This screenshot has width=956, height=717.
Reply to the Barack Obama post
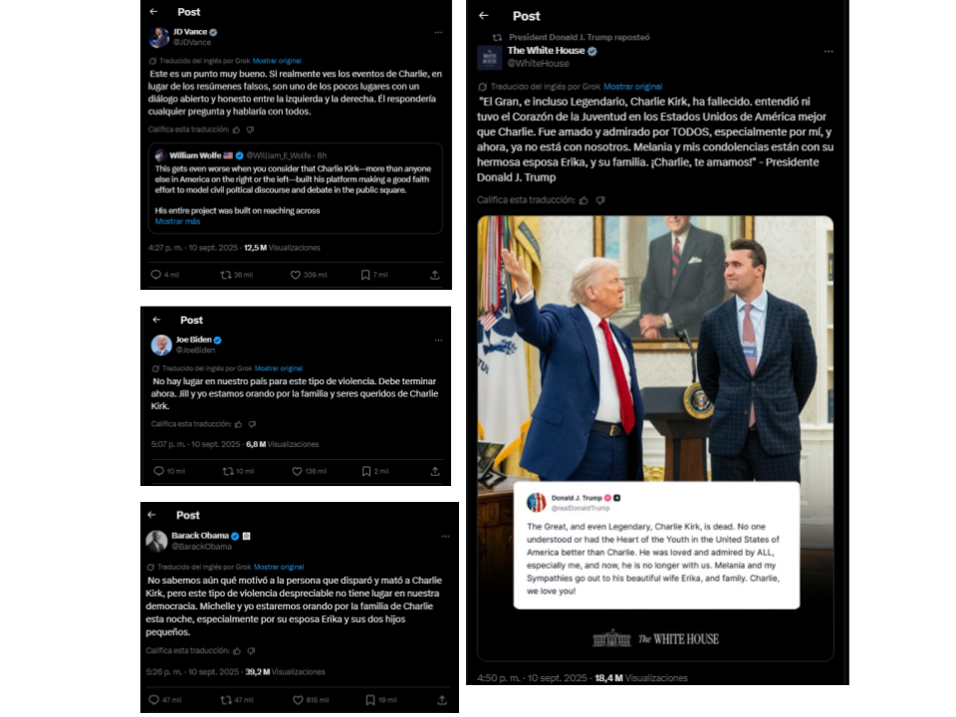[154, 700]
